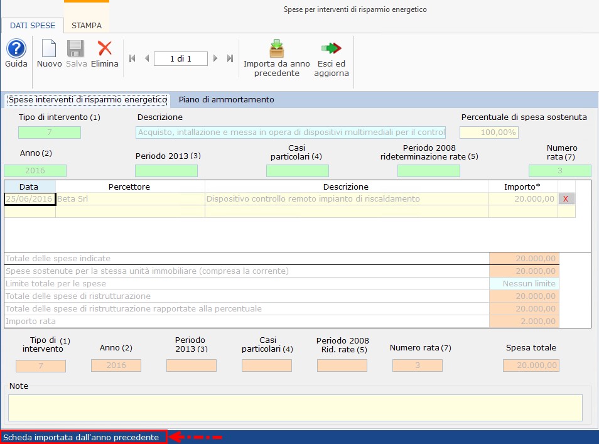Click the Percentuale di spesa sostenuta field
This screenshot has height=444, width=599.
pos(489,133)
